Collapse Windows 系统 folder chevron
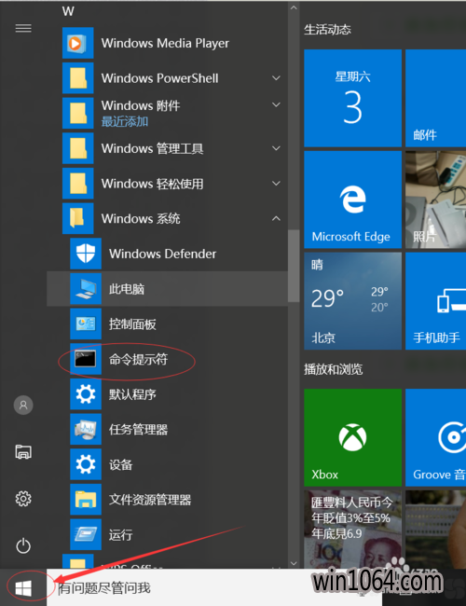Viewport: 466px width, 606px height. pos(276,218)
